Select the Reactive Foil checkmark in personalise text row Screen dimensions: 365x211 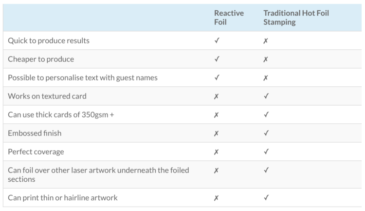pos(217,78)
